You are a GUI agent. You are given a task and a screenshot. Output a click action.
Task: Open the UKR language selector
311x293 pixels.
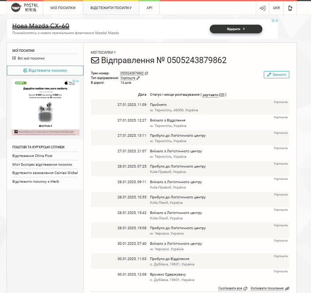coord(276,8)
